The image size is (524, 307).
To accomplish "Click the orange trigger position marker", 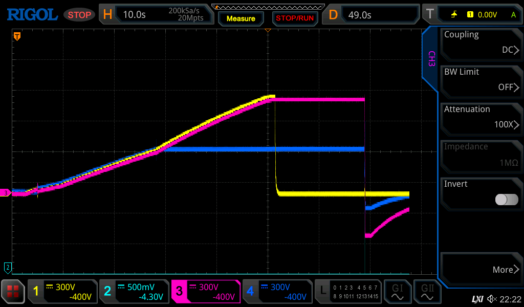I will pyautogui.click(x=17, y=36).
